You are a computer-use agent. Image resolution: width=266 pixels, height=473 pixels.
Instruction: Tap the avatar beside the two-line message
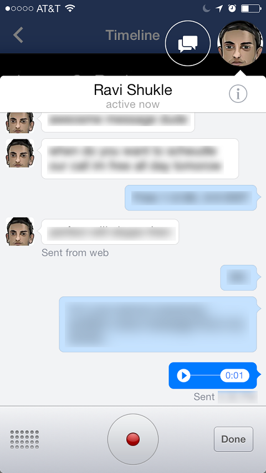tap(20, 153)
